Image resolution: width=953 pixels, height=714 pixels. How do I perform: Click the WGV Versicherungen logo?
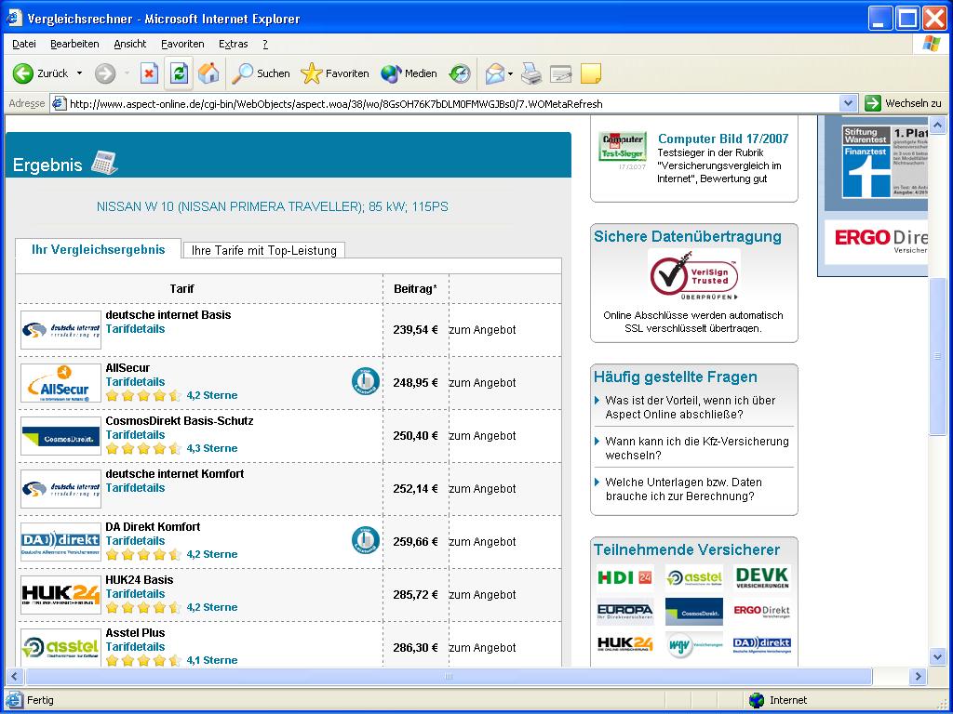point(694,645)
